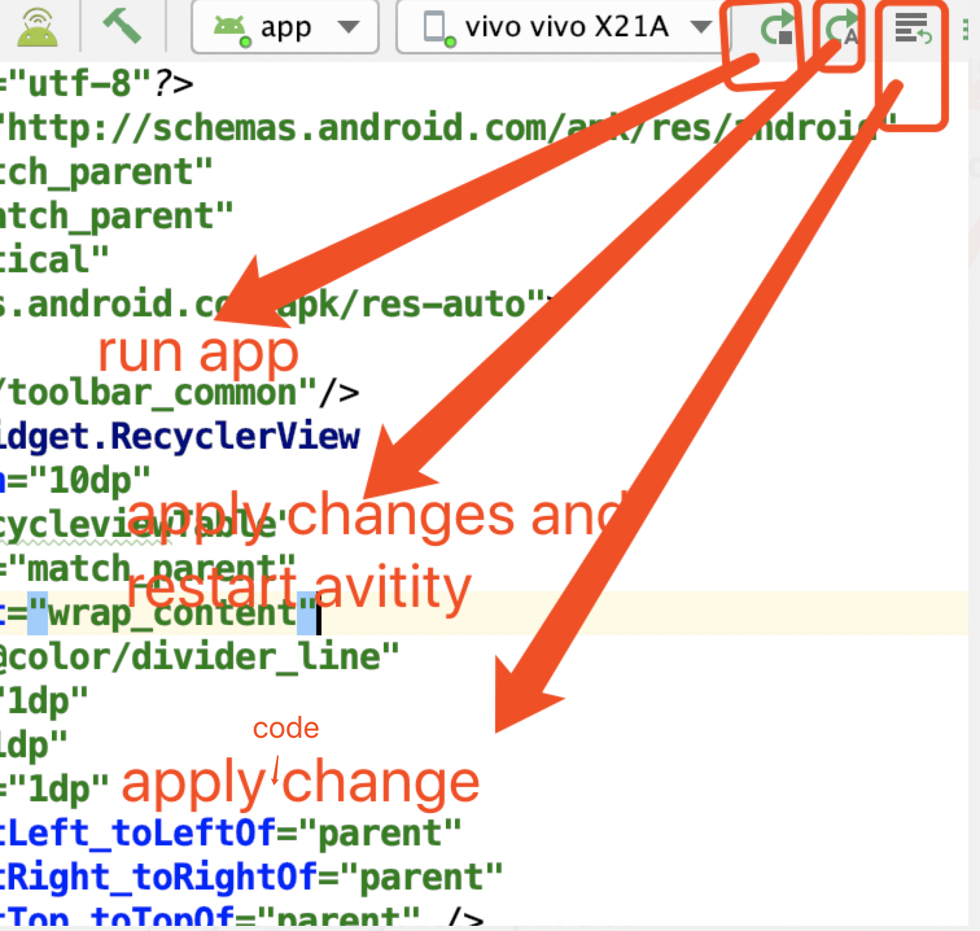Click the toolbar_common include line

tap(179, 393)
